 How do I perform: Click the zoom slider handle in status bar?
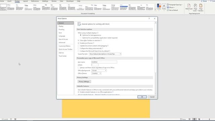pyautogui.click(x=209, y=119)
